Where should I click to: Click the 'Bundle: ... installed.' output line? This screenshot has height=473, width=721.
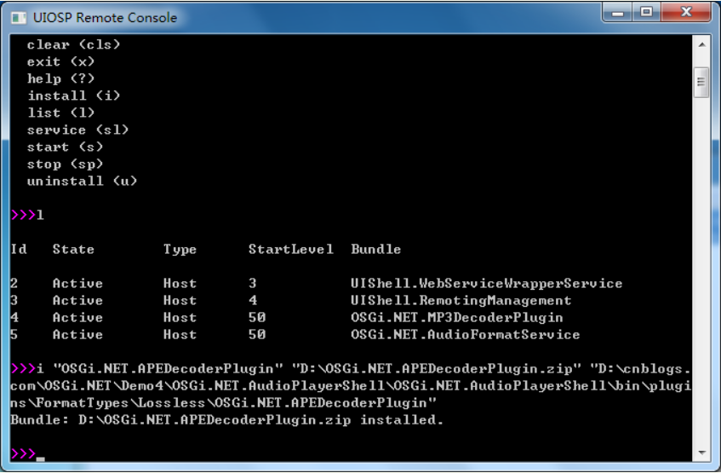[x=226, y=420]
